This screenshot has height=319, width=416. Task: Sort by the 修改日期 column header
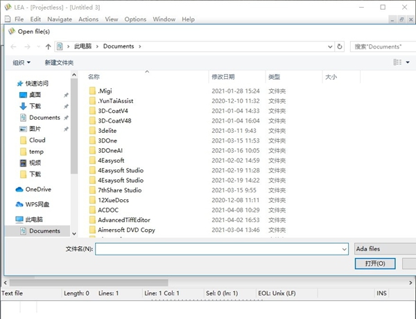tap(223, 77)
